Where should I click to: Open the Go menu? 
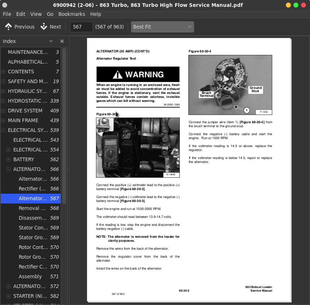click(x=50, y=14)
